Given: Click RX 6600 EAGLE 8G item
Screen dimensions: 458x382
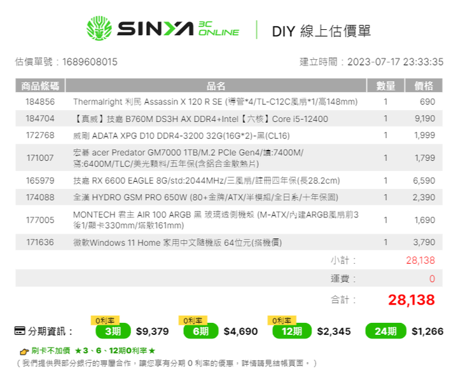Looking at the screenshot, I should [207, 181].
